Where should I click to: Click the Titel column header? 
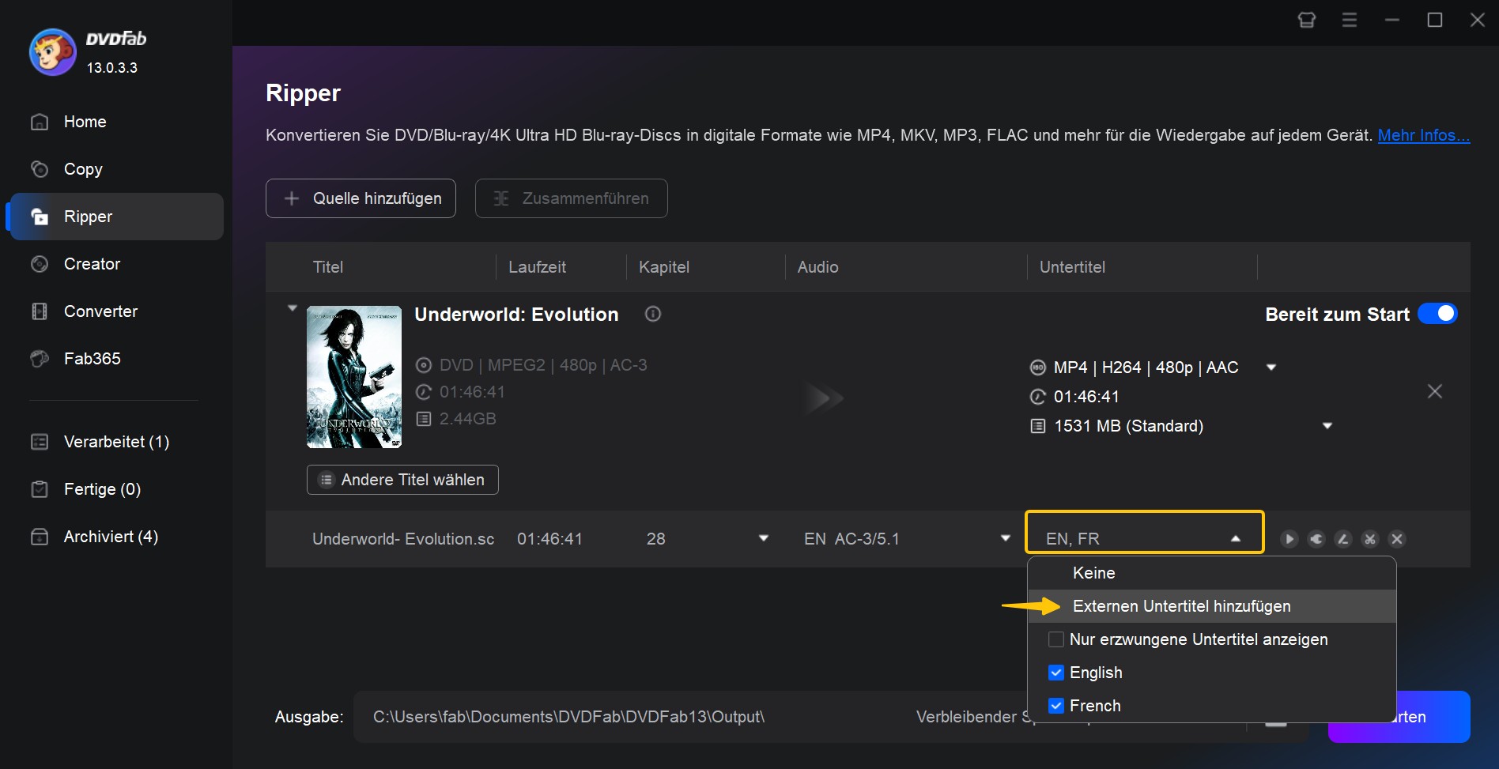(327, 267)
